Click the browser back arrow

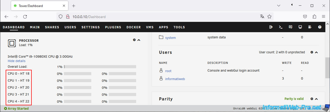point(6,16)
